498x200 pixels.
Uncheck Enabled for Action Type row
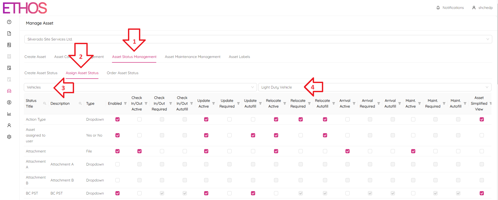[x=117, y=119]
